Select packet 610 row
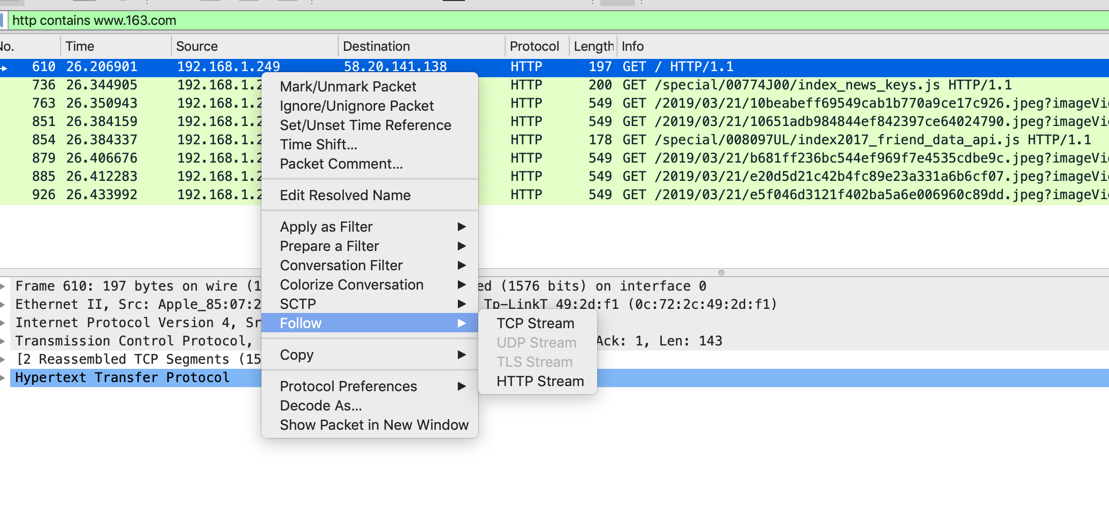This screenshot has height=506, width=1109. tap(554, 67)
